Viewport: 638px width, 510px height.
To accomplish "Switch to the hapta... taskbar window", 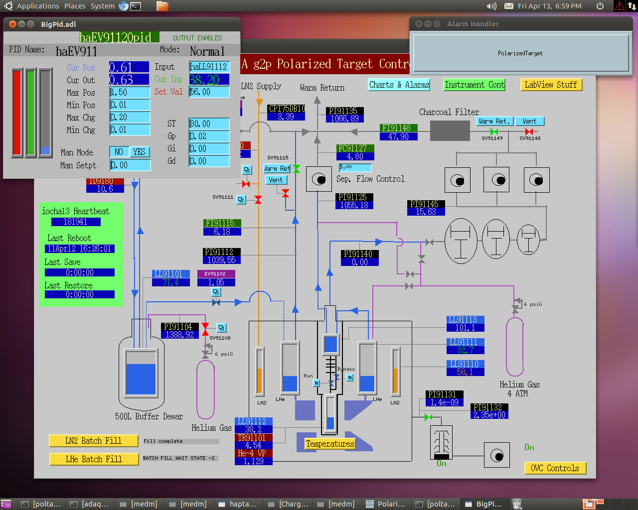I will point(237,504).
